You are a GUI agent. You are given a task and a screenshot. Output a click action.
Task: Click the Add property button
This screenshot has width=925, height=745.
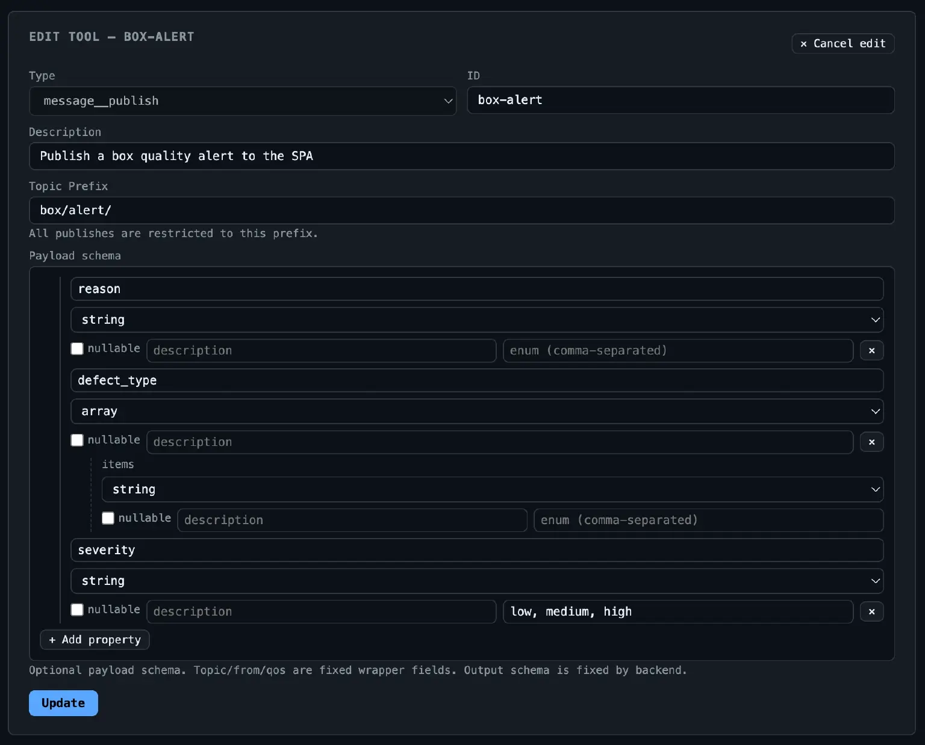tap(95, 640)
